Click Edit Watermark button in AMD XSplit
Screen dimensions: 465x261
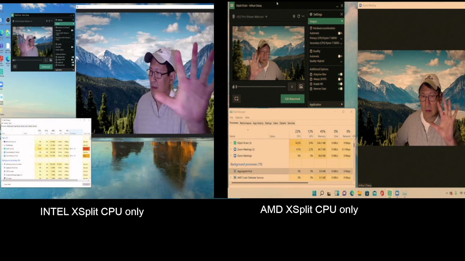point(292,99)
